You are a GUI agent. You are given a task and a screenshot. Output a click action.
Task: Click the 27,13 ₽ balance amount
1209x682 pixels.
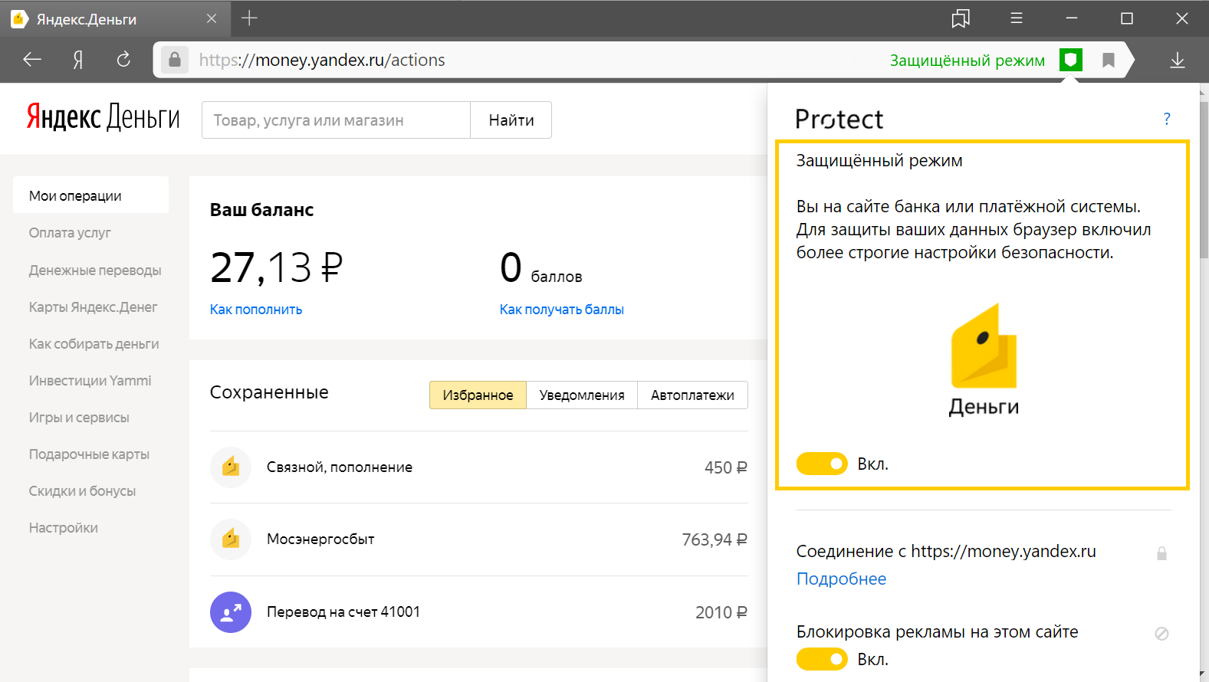pyautogui.click(x=276, y=267)
